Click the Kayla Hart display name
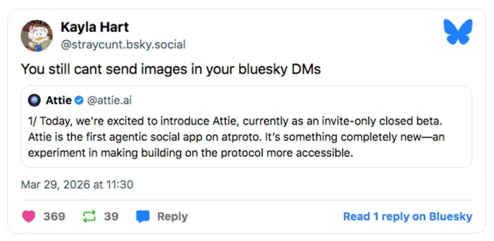The image size is (494, 241). point(95,27)
